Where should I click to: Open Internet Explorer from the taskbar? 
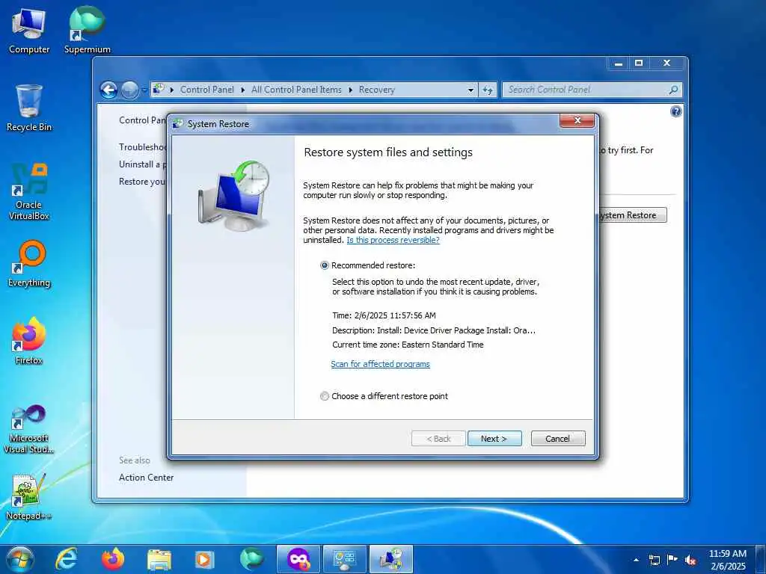click(x=66, y=559)
